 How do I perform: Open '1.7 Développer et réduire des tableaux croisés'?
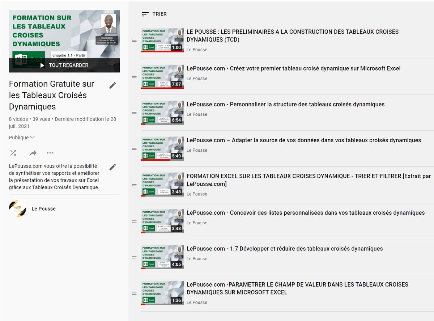coord(284,249)
